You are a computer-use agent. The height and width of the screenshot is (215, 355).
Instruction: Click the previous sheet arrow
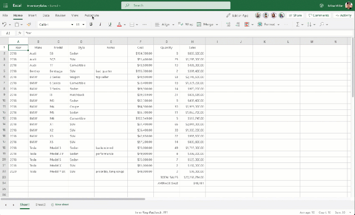click(x=6, y=205)
